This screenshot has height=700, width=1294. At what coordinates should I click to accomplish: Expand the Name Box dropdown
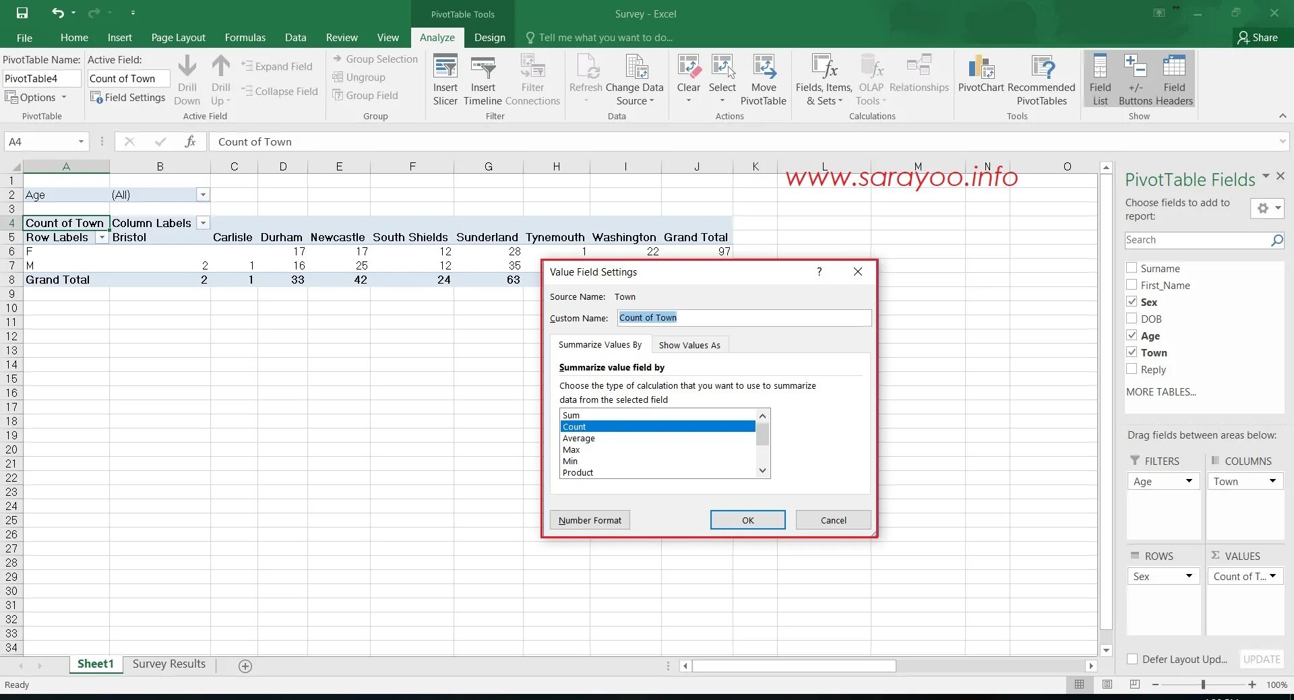pos(81,141)
